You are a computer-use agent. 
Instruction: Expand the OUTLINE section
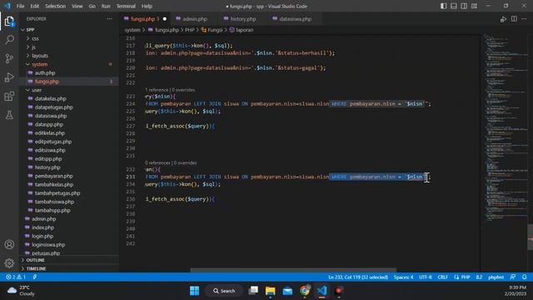[35, 260]
